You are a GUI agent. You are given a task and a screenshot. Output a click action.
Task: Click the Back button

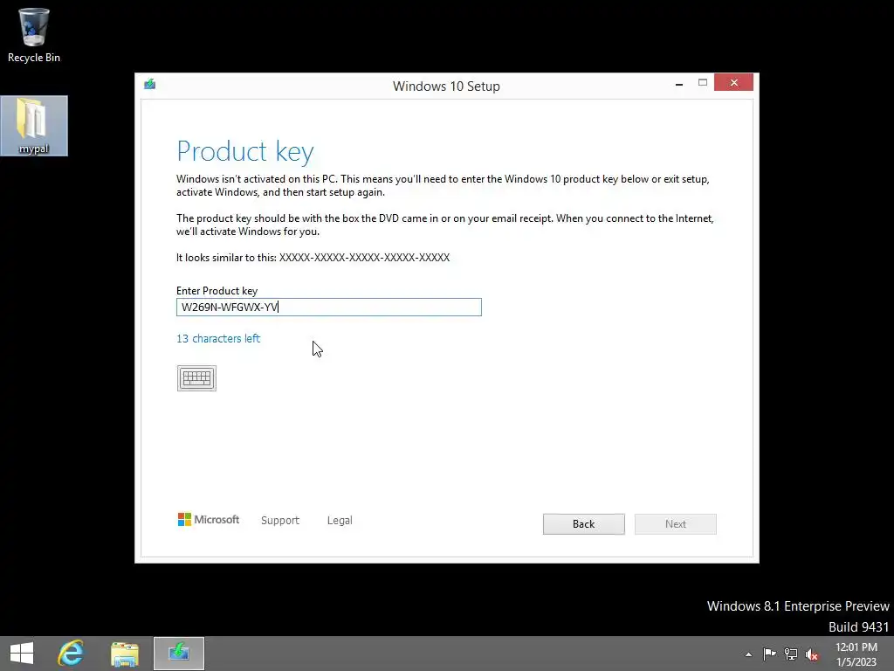coord(584,524)
